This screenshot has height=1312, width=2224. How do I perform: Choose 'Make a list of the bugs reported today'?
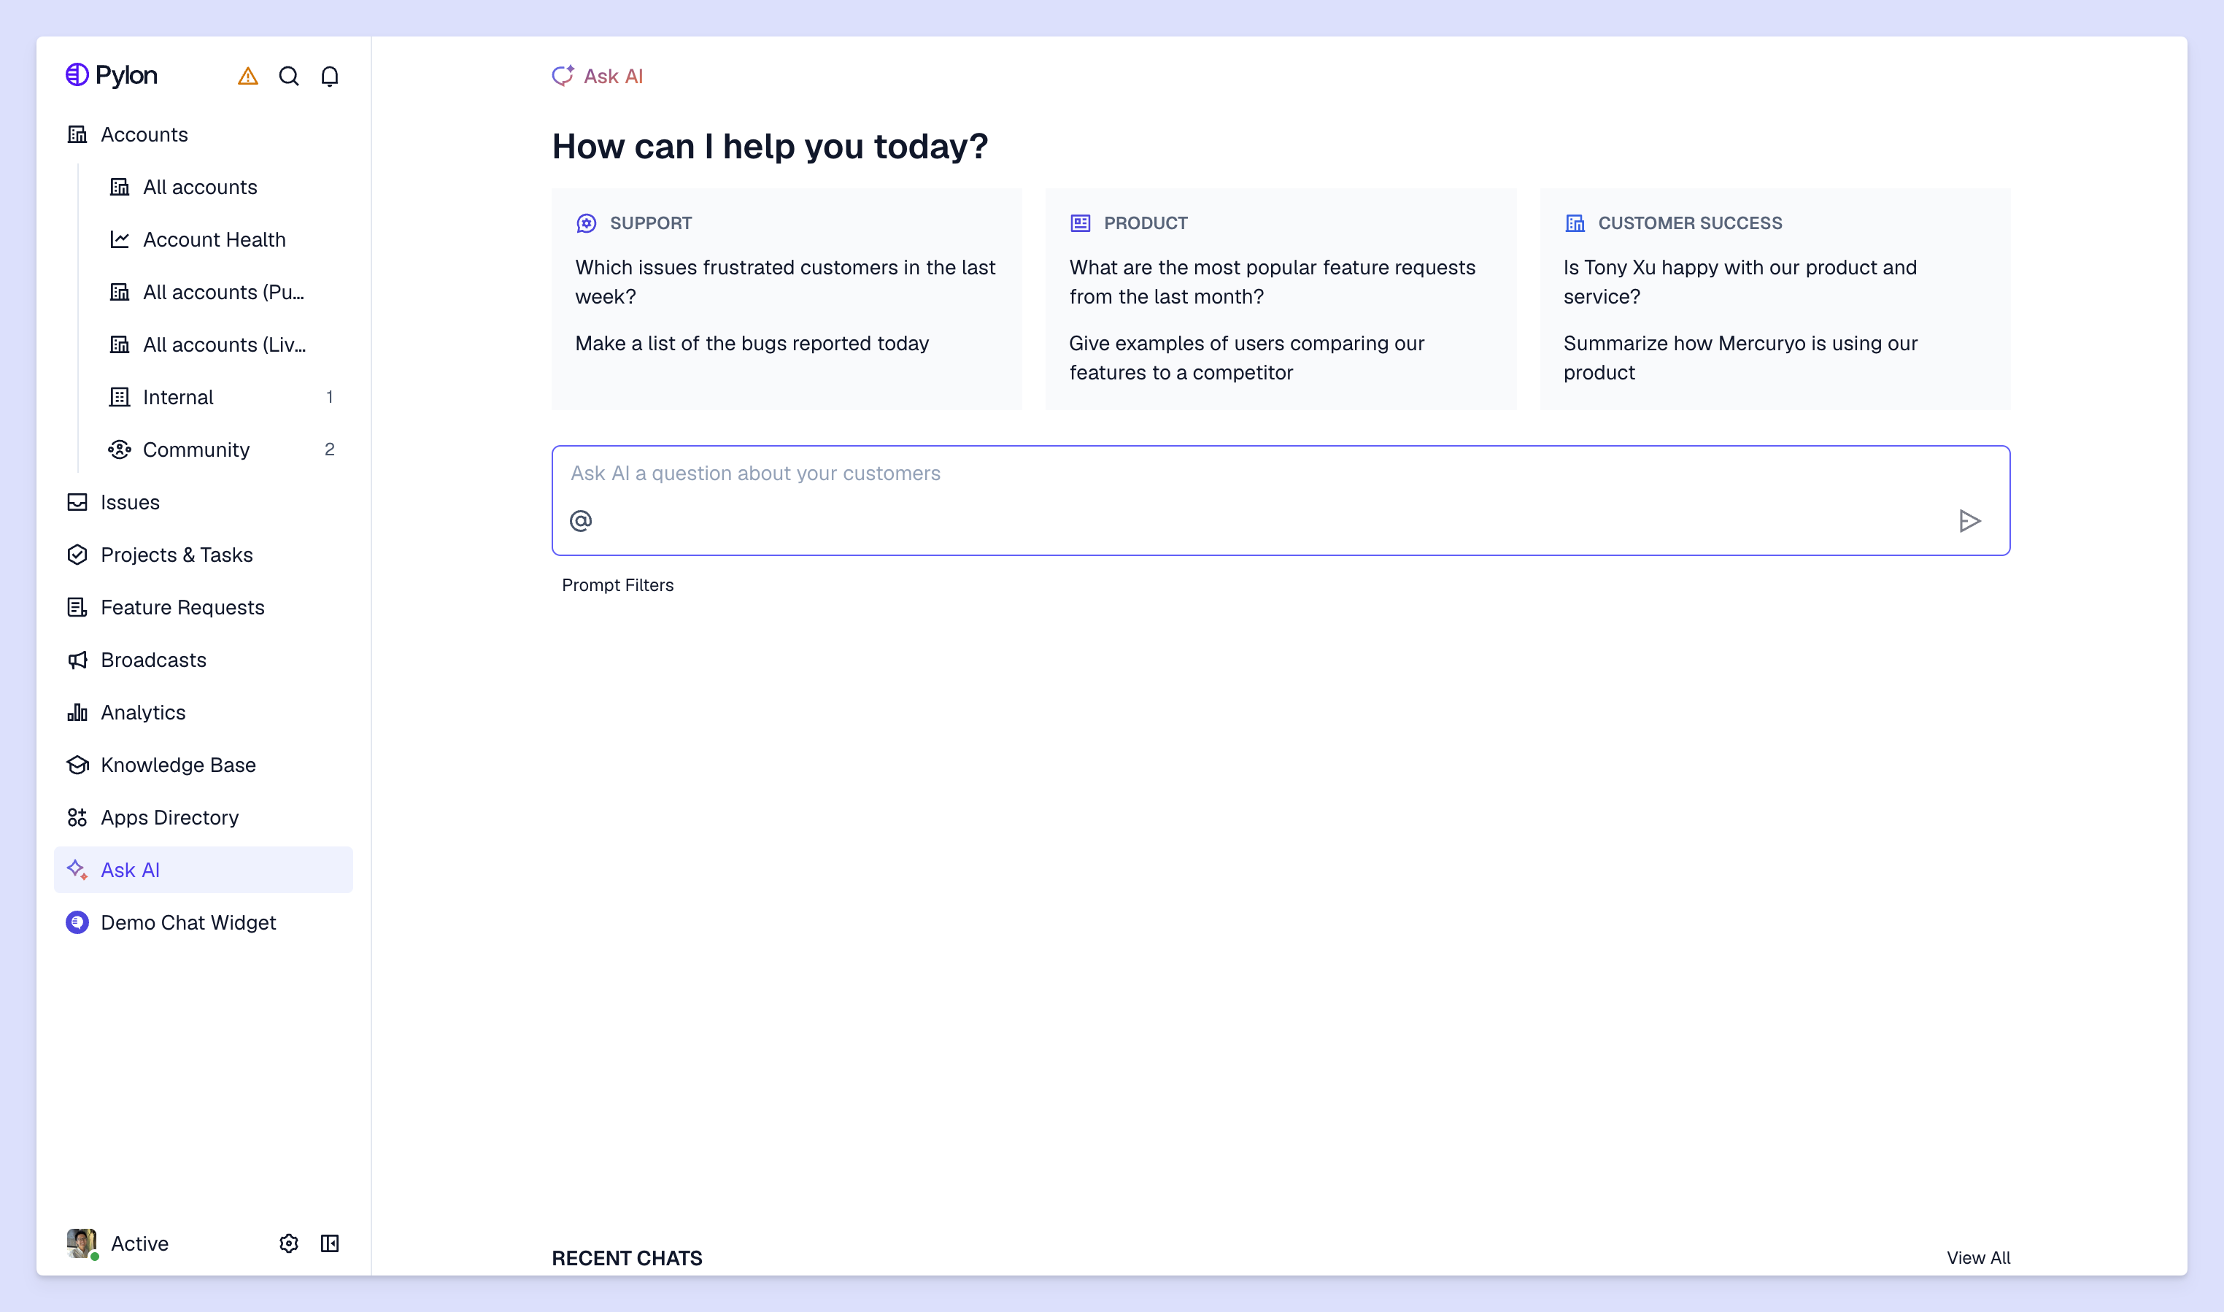pyautogui.click(x=752, y=343)
